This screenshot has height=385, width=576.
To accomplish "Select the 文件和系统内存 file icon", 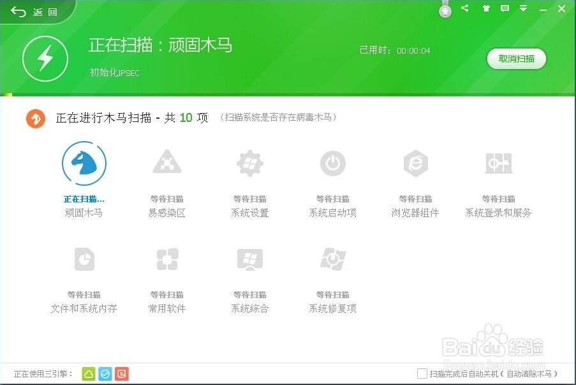I will [x=84, y=259].
